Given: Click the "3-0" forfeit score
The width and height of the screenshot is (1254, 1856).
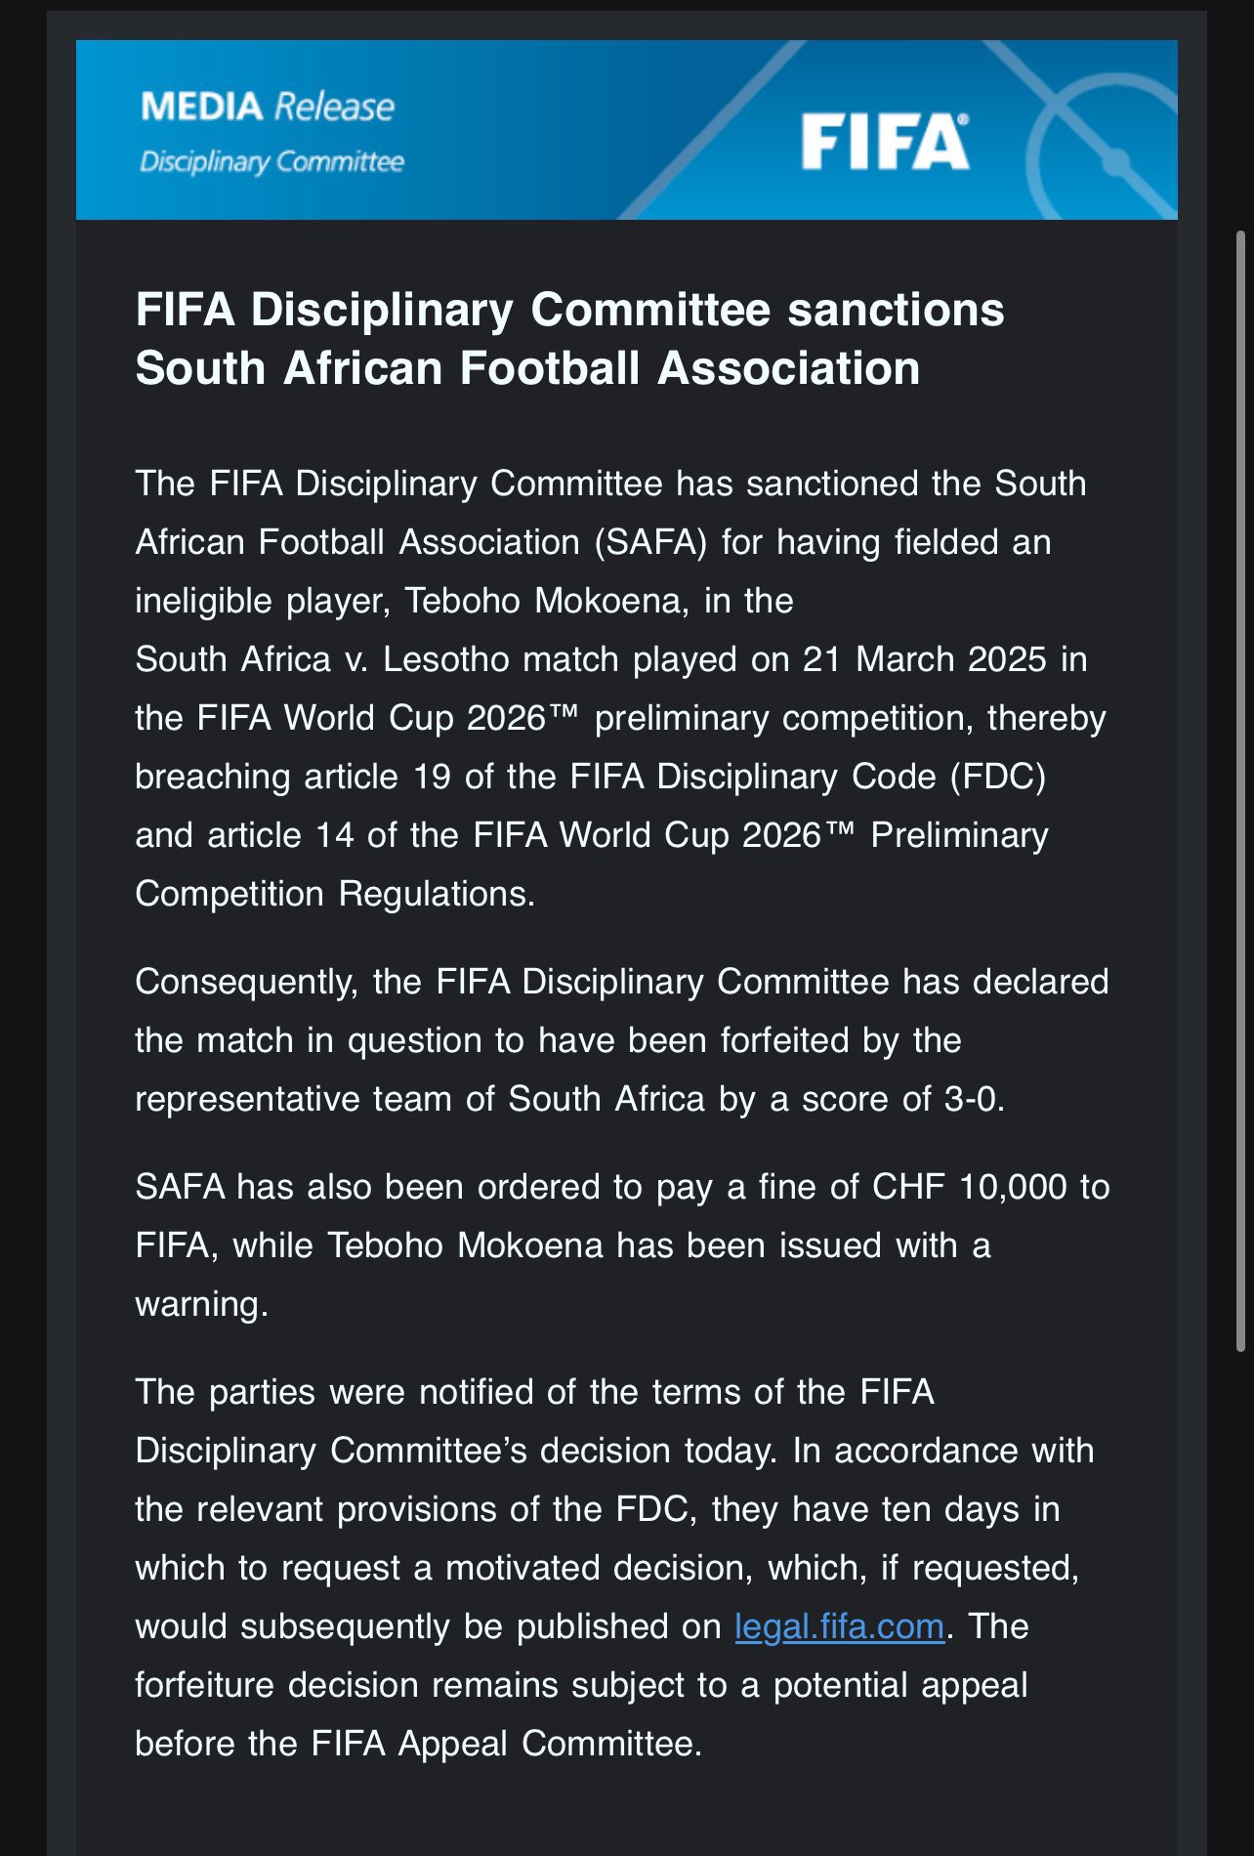Looking at the screenshot, I should pyautogui.click(x=970, y=1099).
